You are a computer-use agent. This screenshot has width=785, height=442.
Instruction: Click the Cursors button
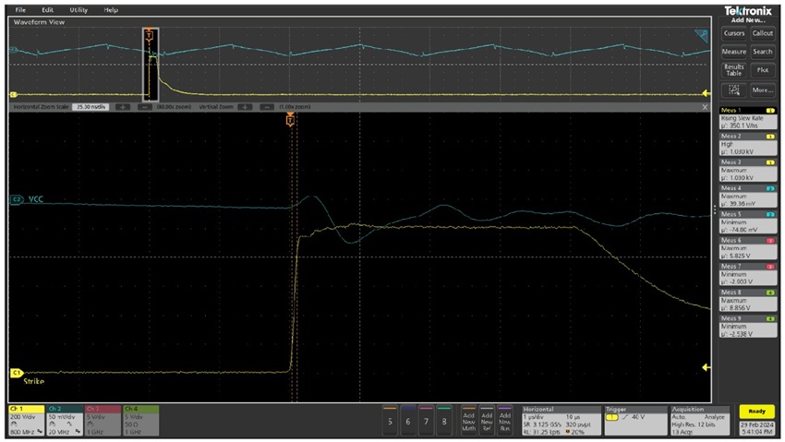[734, 33]
